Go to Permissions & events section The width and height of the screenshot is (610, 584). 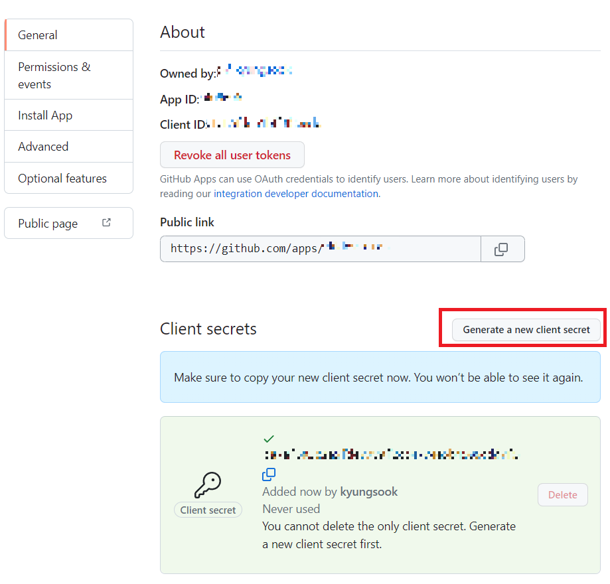tap(69, 75)
